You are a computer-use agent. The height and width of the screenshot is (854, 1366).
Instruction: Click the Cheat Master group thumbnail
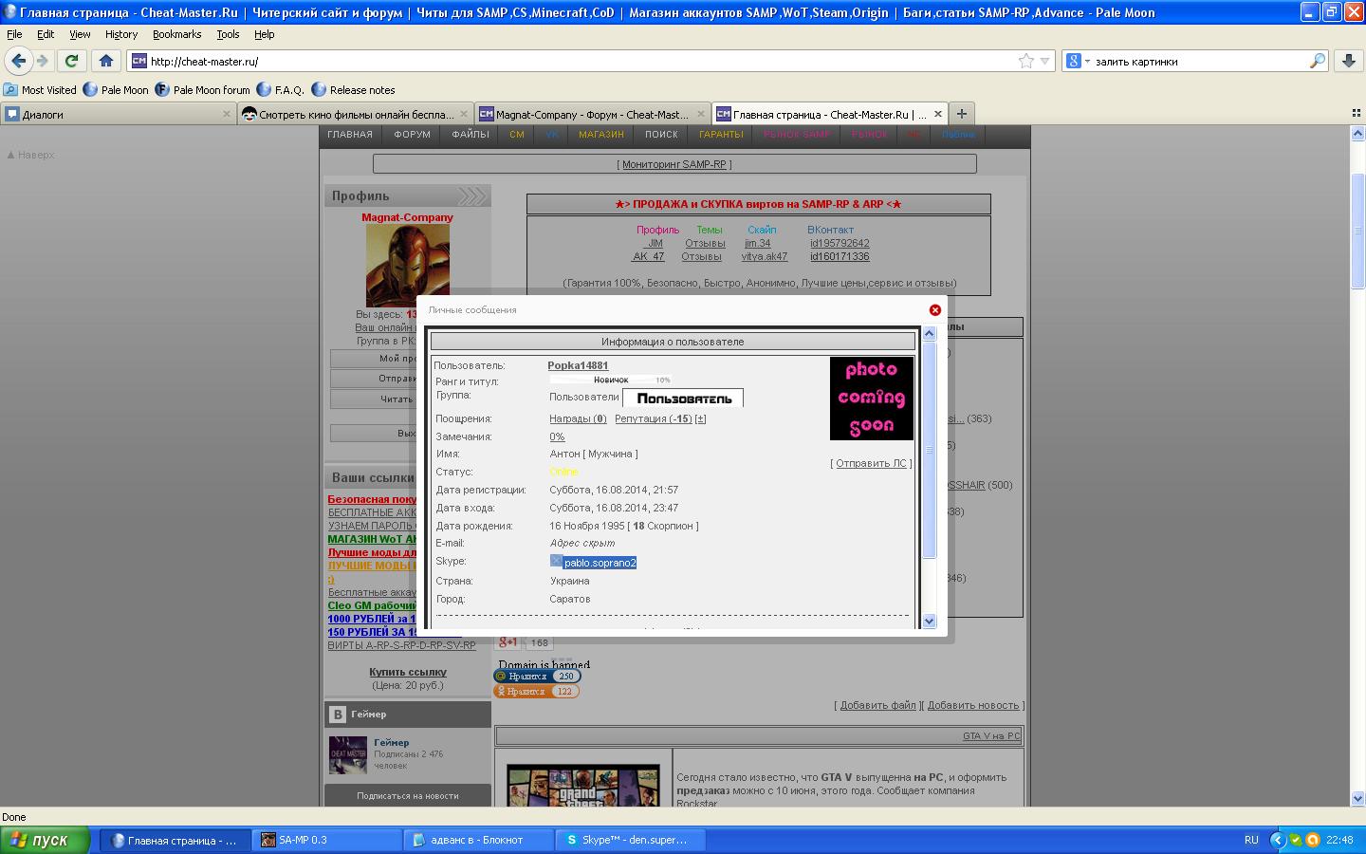tap(347, 755)
